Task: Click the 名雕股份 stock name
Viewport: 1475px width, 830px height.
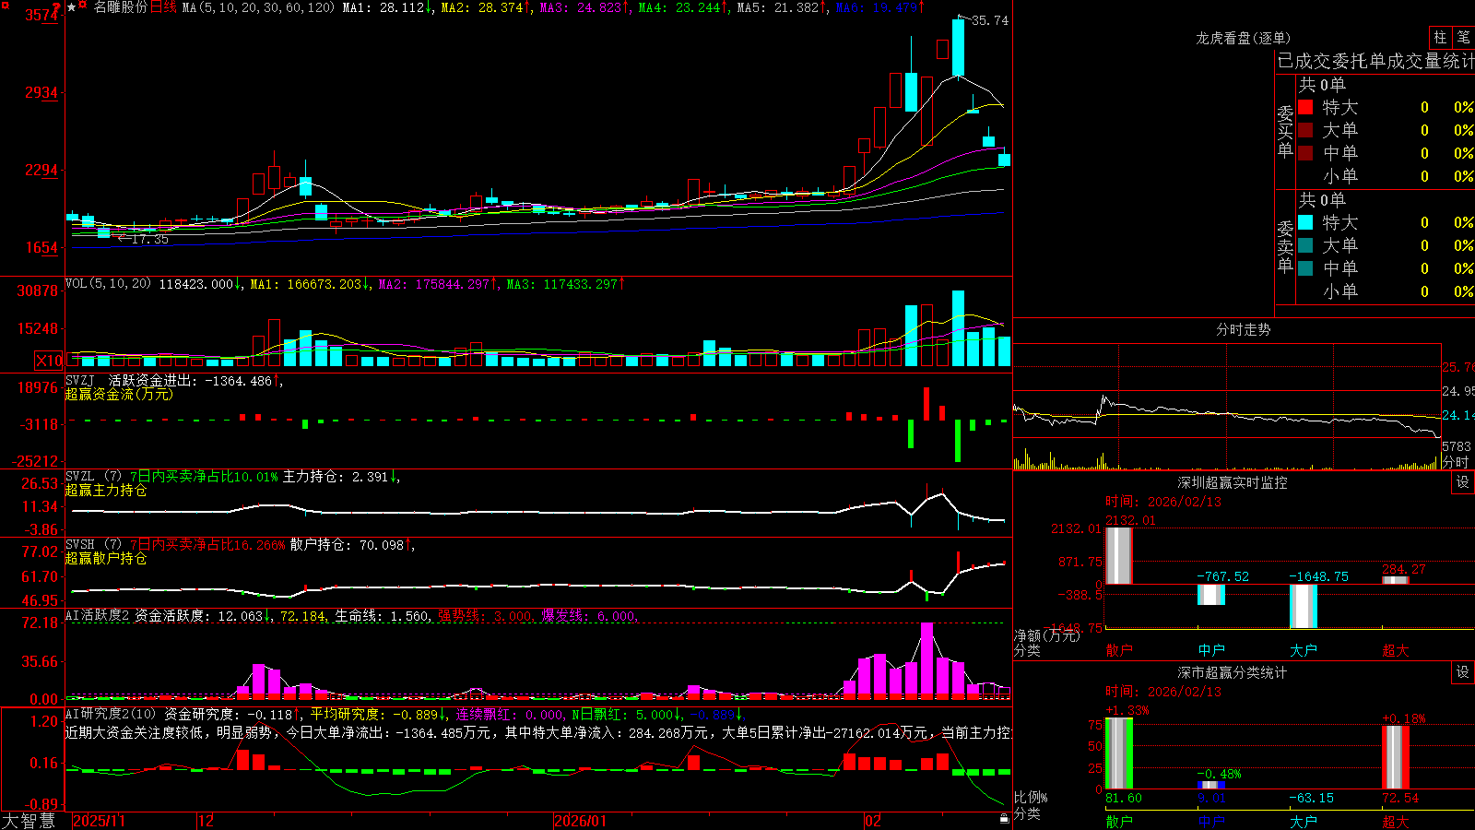Action: click(x=120, y=7)
